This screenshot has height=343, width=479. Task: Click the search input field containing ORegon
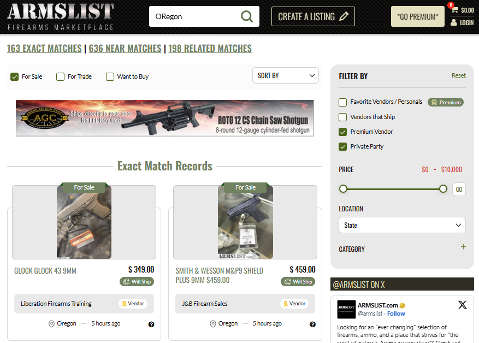coord(193,16)
